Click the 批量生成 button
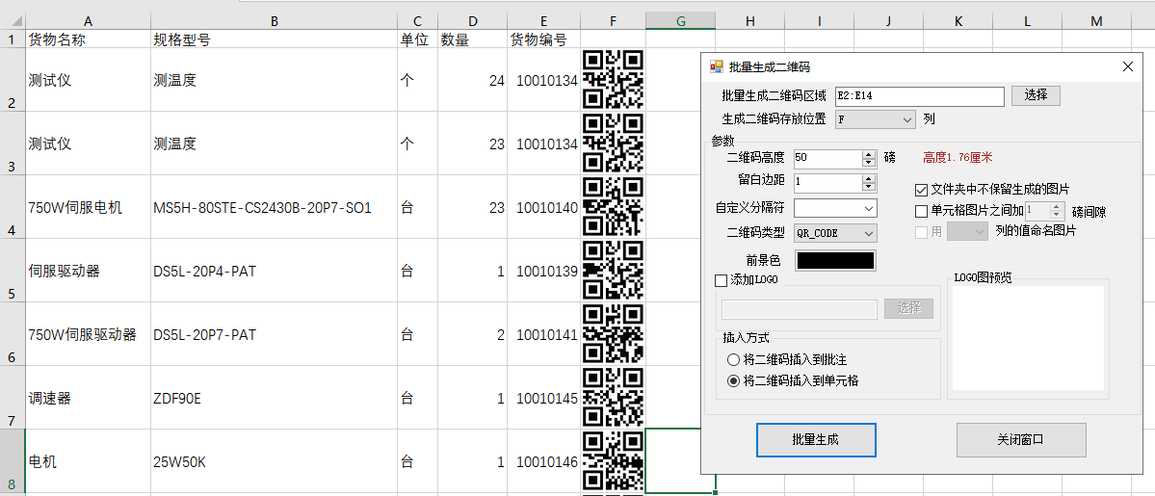The height and width of the screenshot is (496, 1155). coord(816,440)
